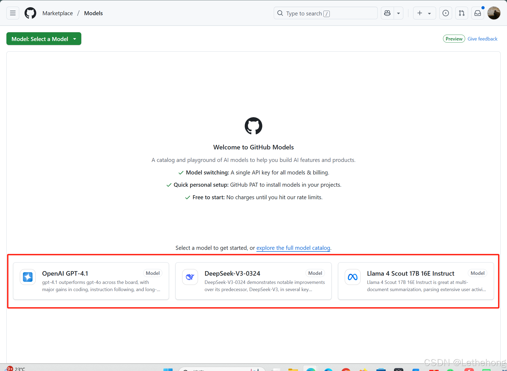Expand the Model: Select a Model dropdown

(44, 39)
